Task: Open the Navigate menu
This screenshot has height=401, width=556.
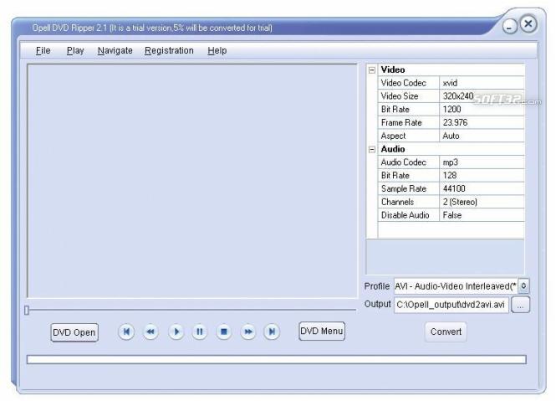Action: (x=115, y=51)
